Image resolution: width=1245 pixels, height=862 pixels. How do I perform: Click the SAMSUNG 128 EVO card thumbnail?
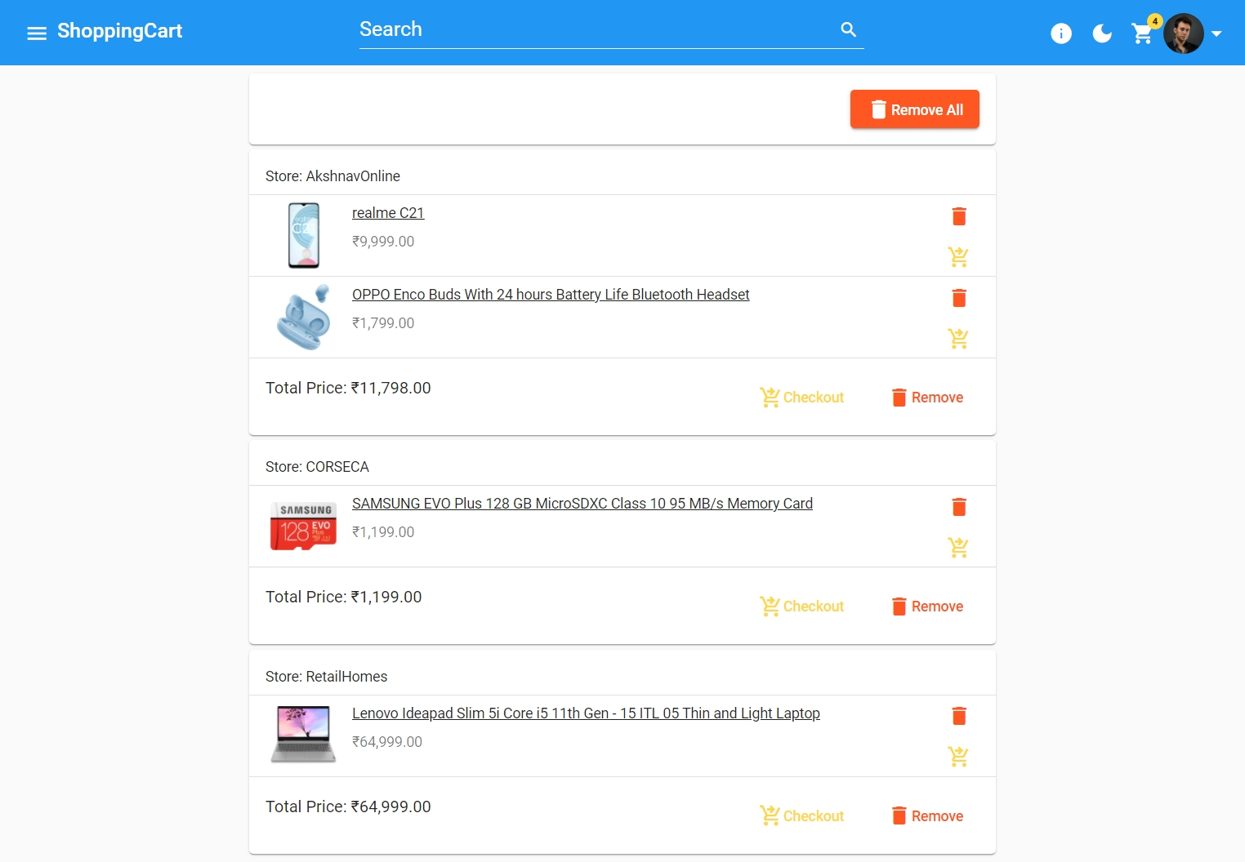(x=304, y=527)
